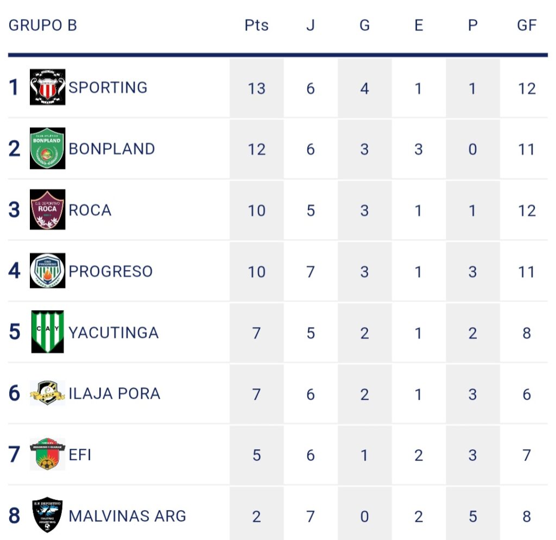The image size is (556, 540).
Task: Click the Progreso club badge
Action: [48, 271]
